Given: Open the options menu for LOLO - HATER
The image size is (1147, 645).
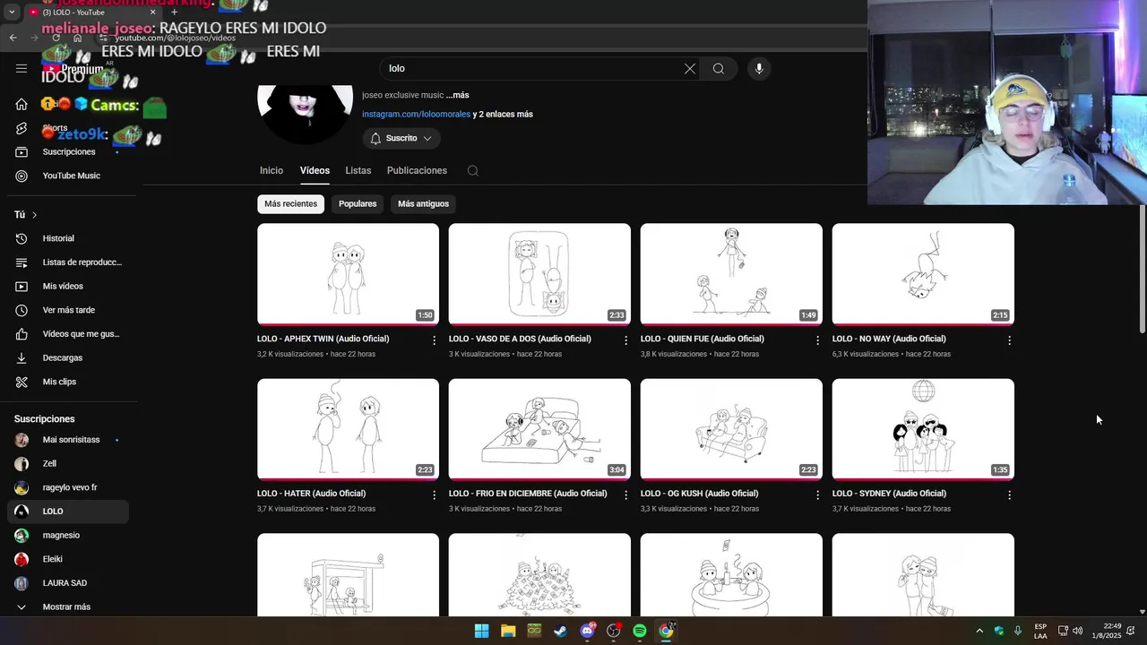Looking at the screenshot, I should coord(435,494).
